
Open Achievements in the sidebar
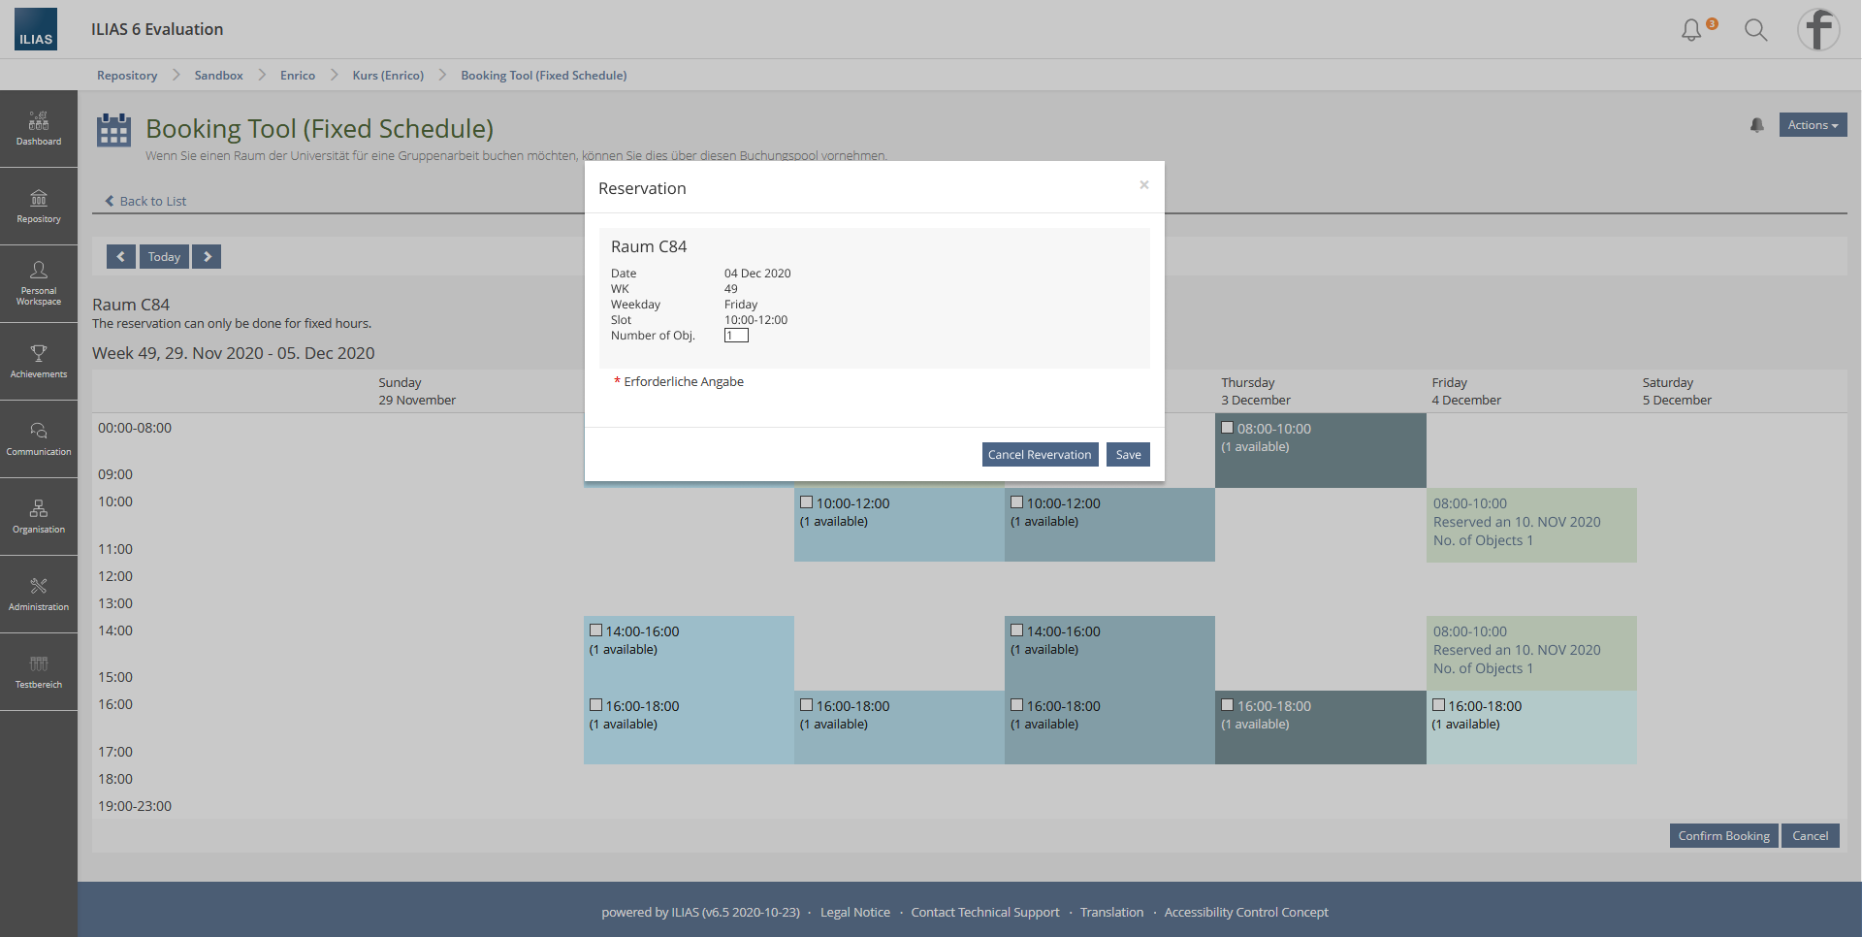coord(39,361)
